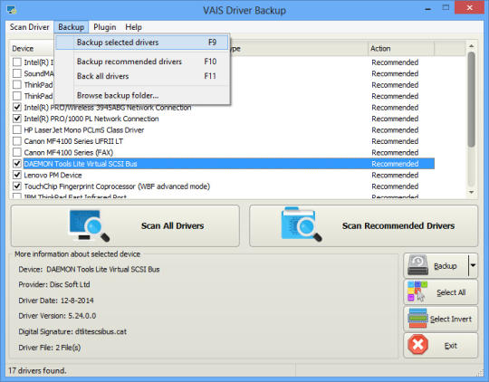
Task: Uncheck Intel(R) PRO/Wireless 3945ABG Network Connection
Action: 17,108
